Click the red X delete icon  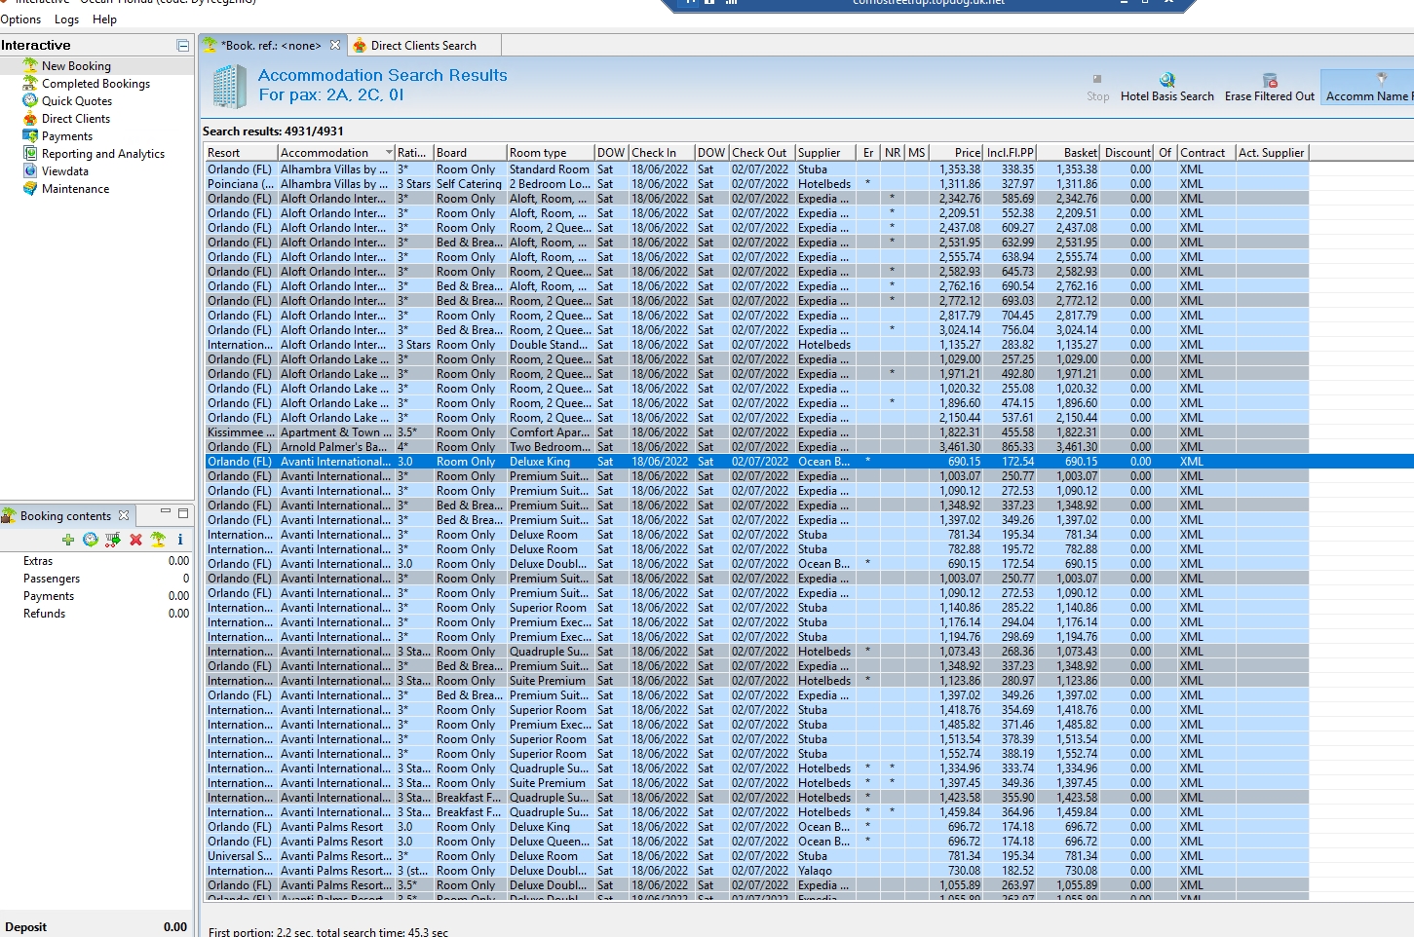tap(135, 540)
